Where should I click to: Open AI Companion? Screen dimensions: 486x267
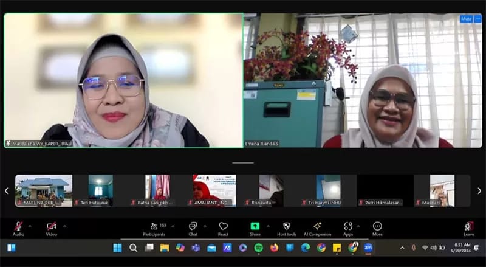click(317, 229)
